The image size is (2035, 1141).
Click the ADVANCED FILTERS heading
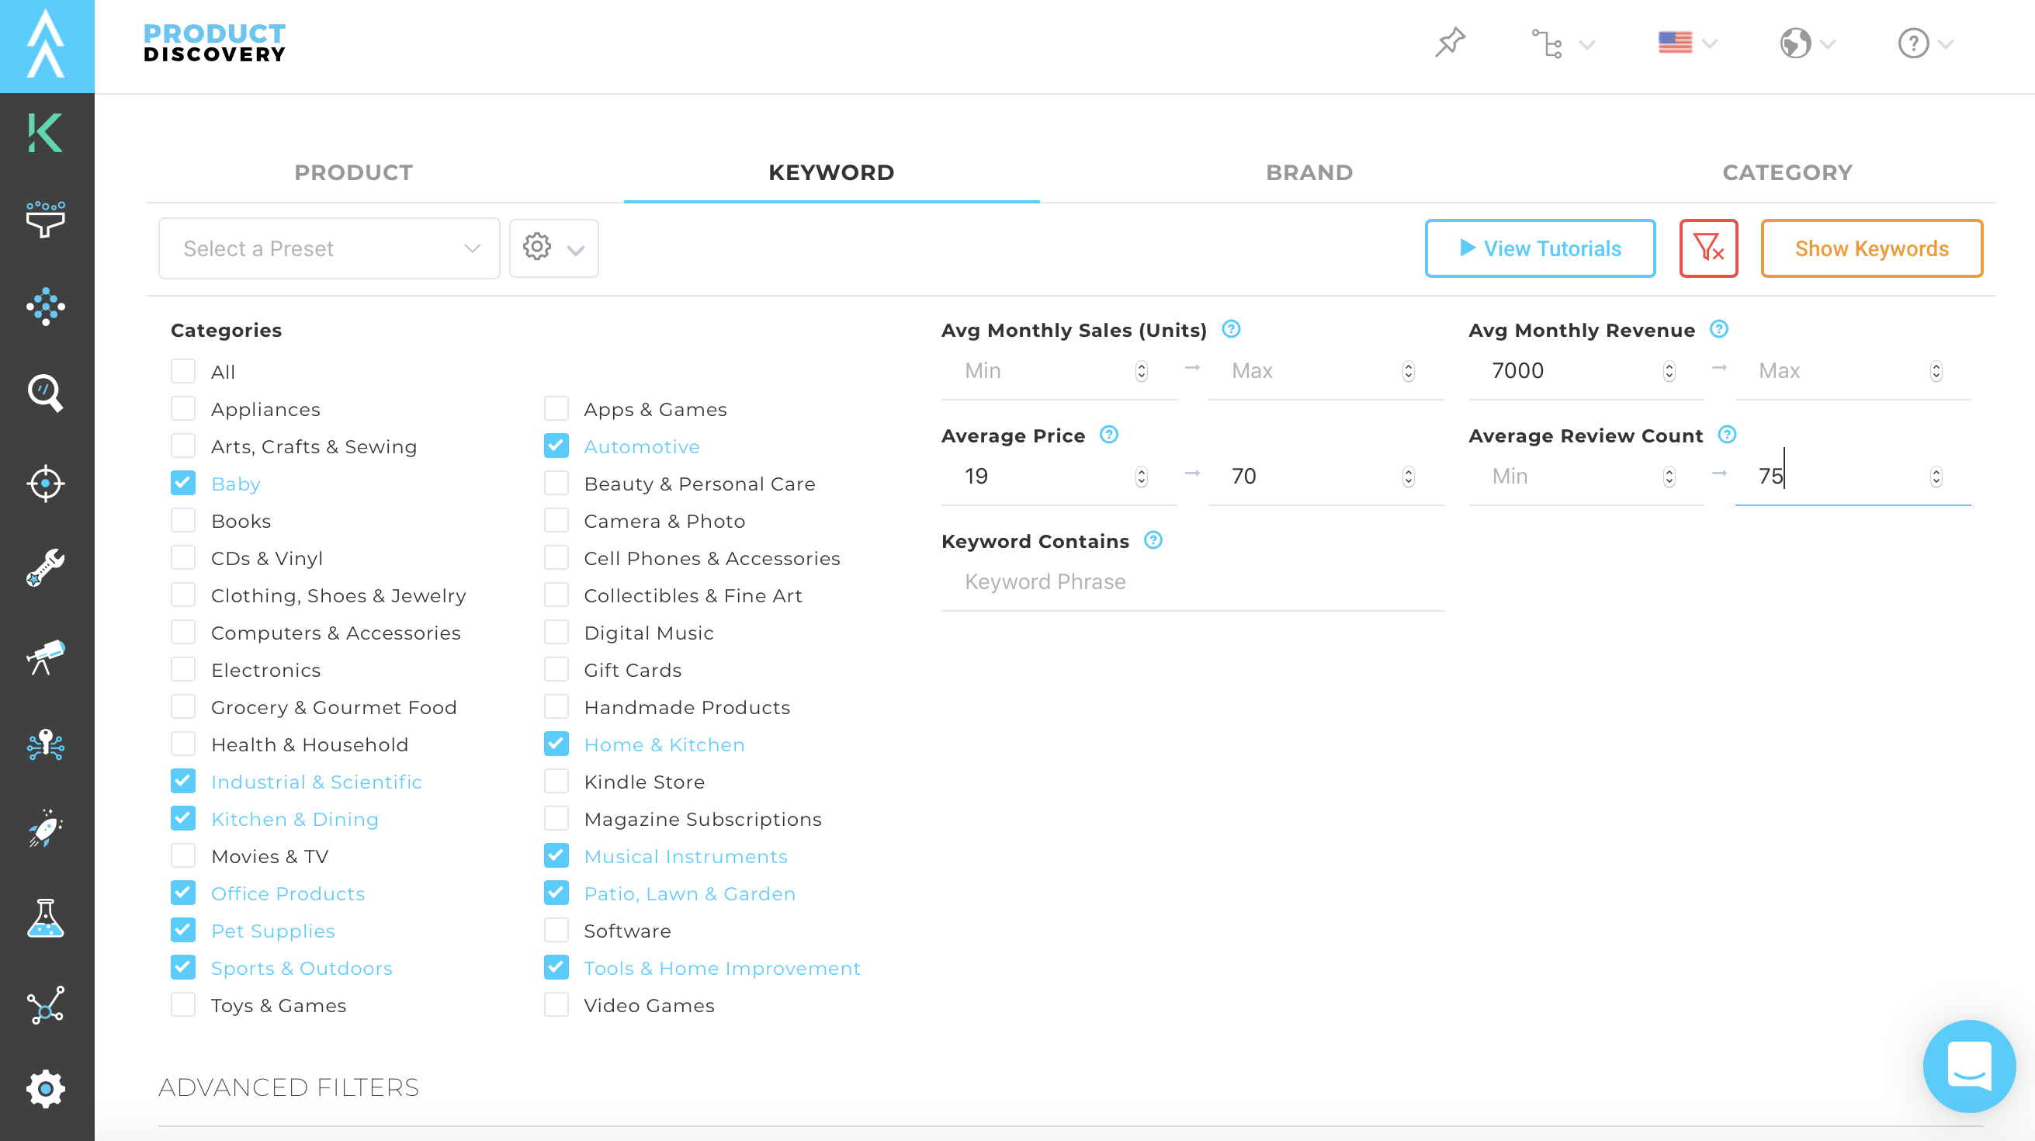(x=289, y=1087)
